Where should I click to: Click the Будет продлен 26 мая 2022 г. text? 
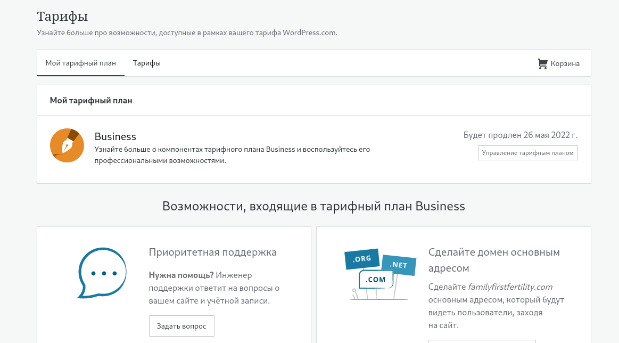click(521, 135)
